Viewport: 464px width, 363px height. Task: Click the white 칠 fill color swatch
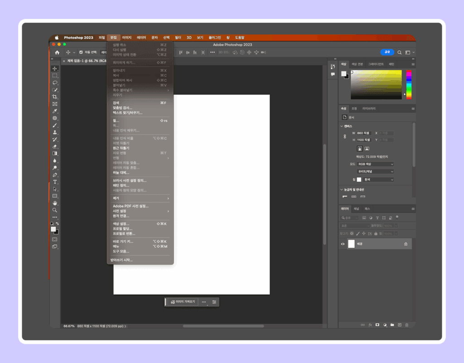point(359,179)
